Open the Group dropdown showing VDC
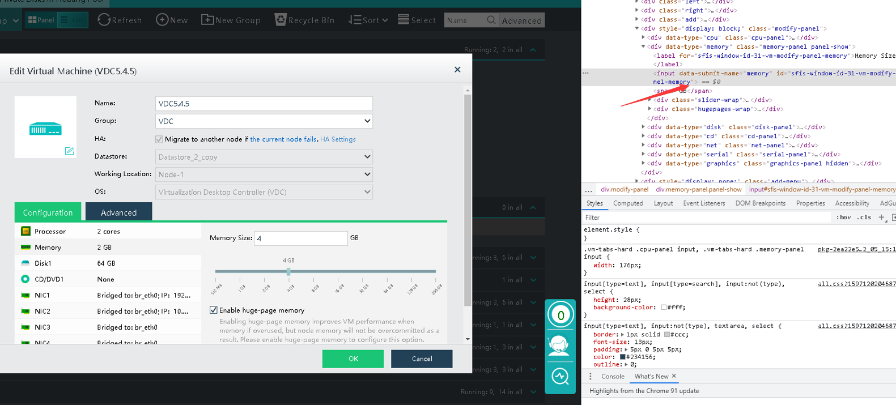Viewport: 896px width, 405px height. [264, 121]
